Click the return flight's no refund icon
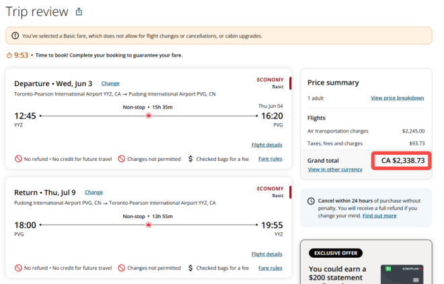This screenshot has width=444, height=284. point(18,268)
